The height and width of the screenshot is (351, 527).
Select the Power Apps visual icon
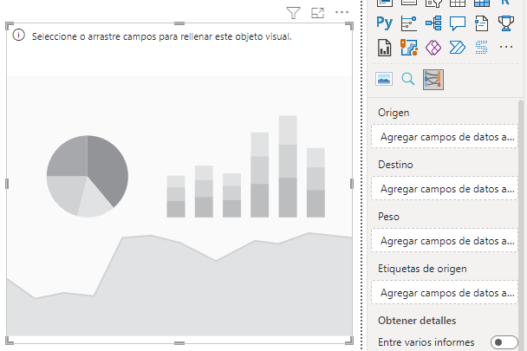(433, 48)
